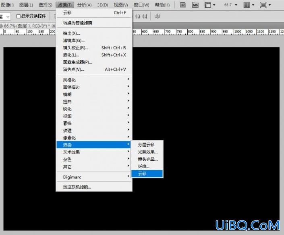Open the 窗口(W) menu
Image resolution: width=284 pixels, height=235 pixels.
(141, 5)
